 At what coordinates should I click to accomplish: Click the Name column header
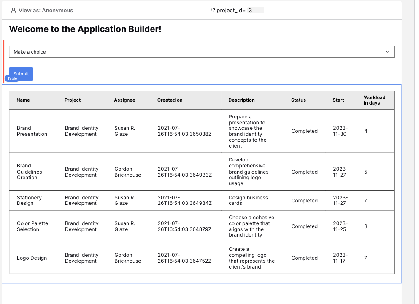click(23, 100)
